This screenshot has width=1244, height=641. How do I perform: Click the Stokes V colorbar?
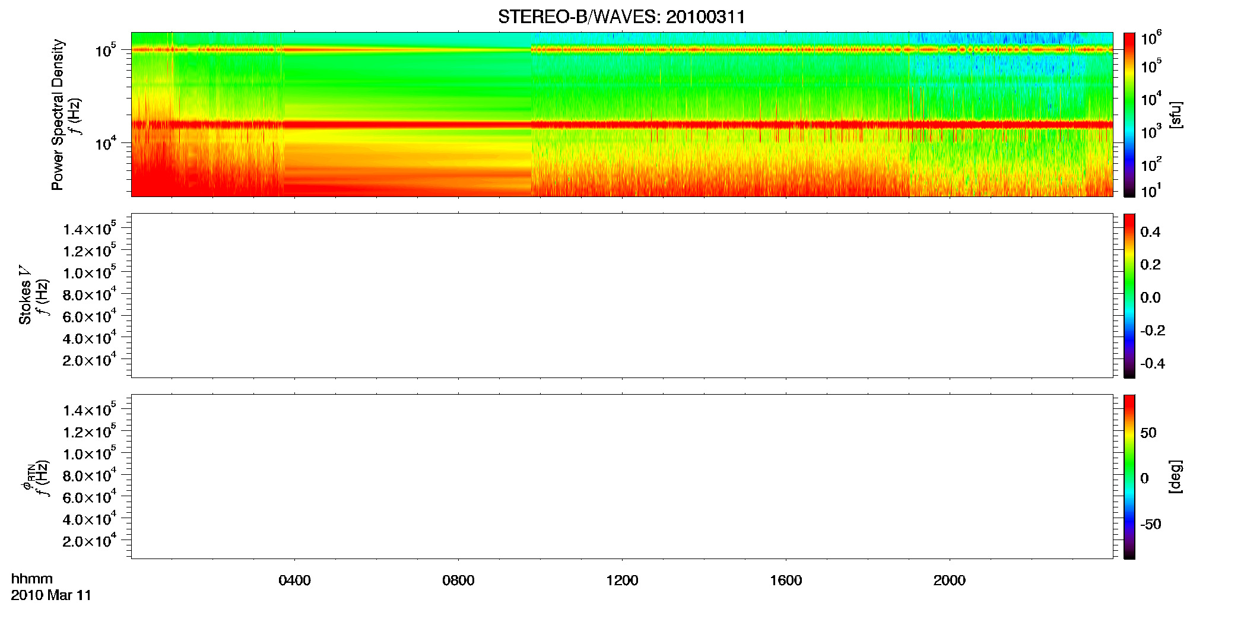pyautogui.click(x=1129, y=296)
